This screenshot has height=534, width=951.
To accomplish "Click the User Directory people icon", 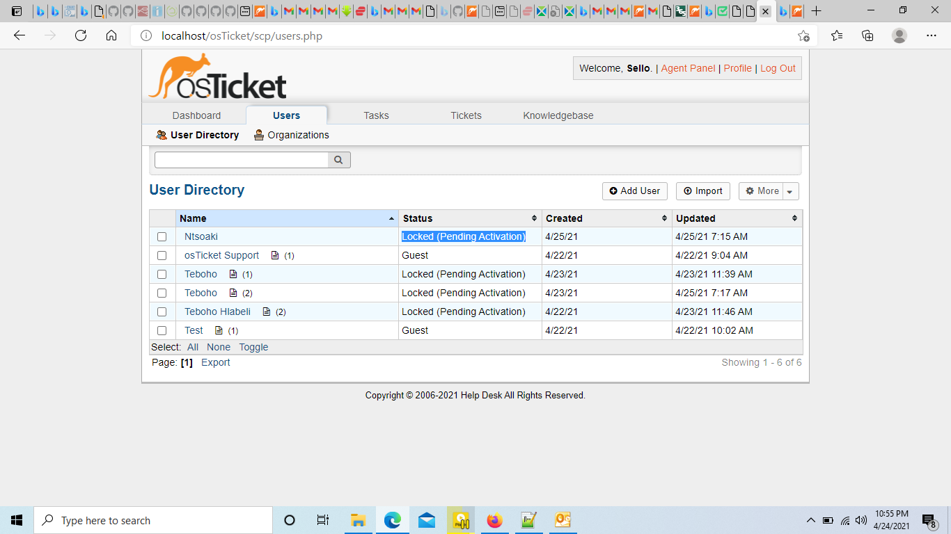I will click(162, 135).
